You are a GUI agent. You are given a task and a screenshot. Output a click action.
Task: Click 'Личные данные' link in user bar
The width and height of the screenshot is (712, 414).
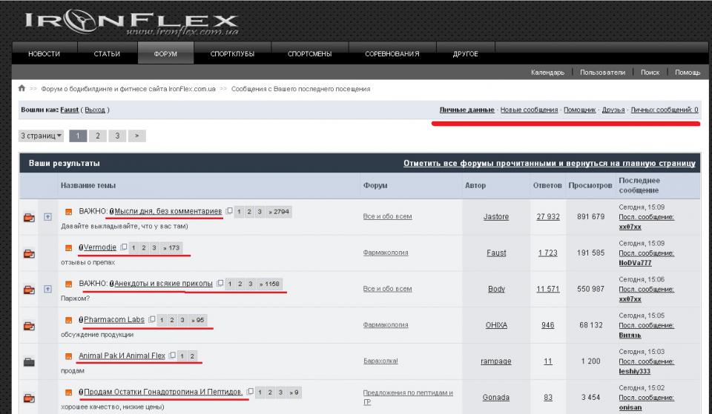(x=467, y=110)
